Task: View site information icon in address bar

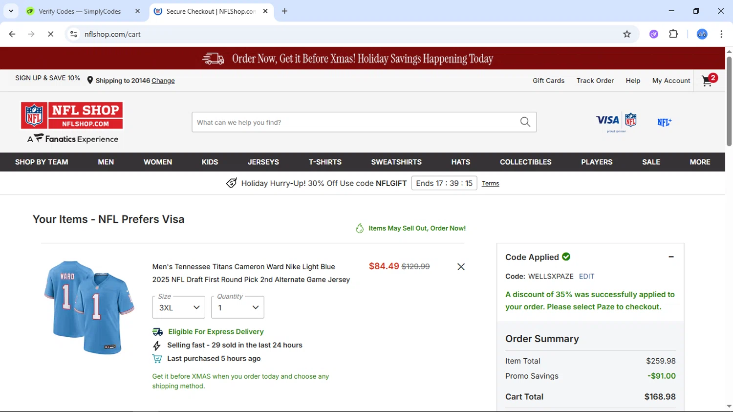Action: [x=74, y=34]
